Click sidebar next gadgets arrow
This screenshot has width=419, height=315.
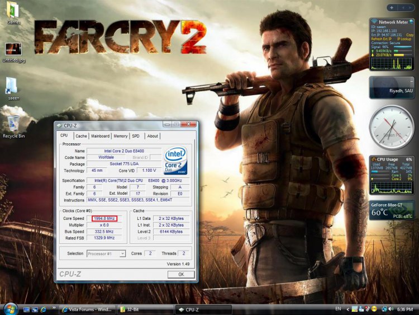410,8
